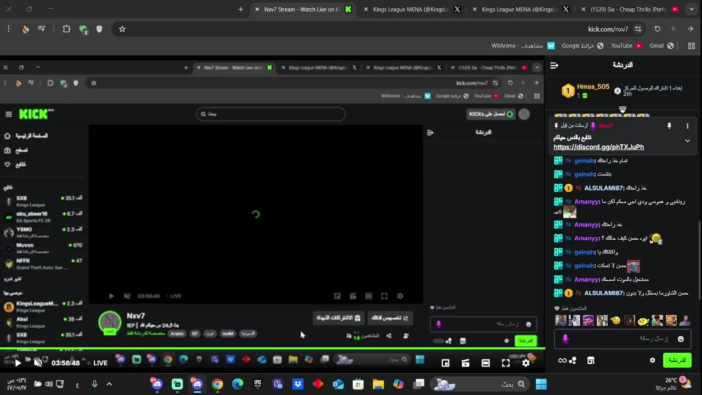
Task: Open the Google Maps bookmark
Action: point(582,46)
